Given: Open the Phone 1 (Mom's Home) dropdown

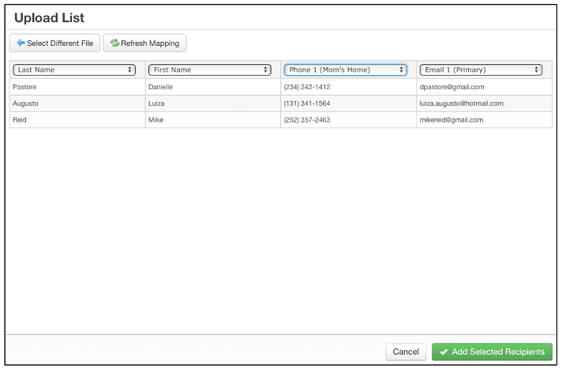Looking at the screenshot, I should (x=346, y=70).
